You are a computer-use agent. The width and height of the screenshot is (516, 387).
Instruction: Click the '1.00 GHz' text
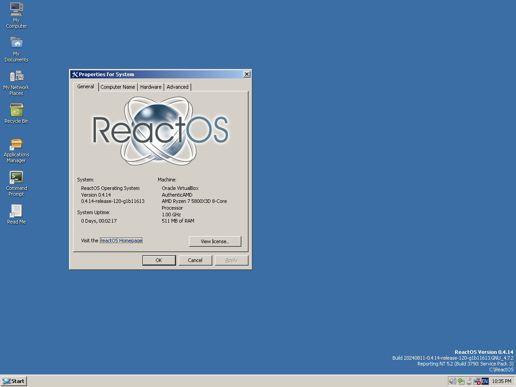point(171,215)
